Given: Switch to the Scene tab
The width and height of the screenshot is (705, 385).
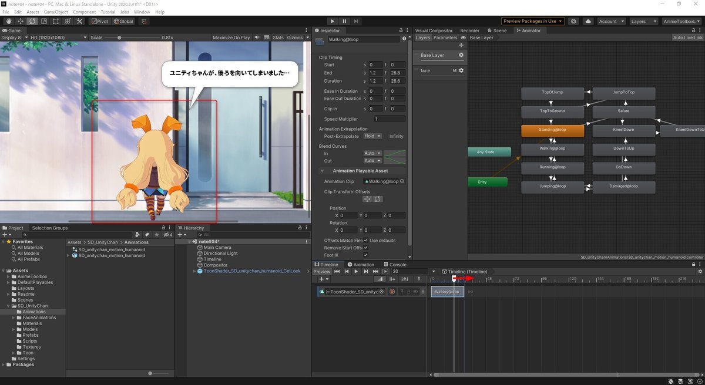Looking at the screenshot, I should point(496,31).
